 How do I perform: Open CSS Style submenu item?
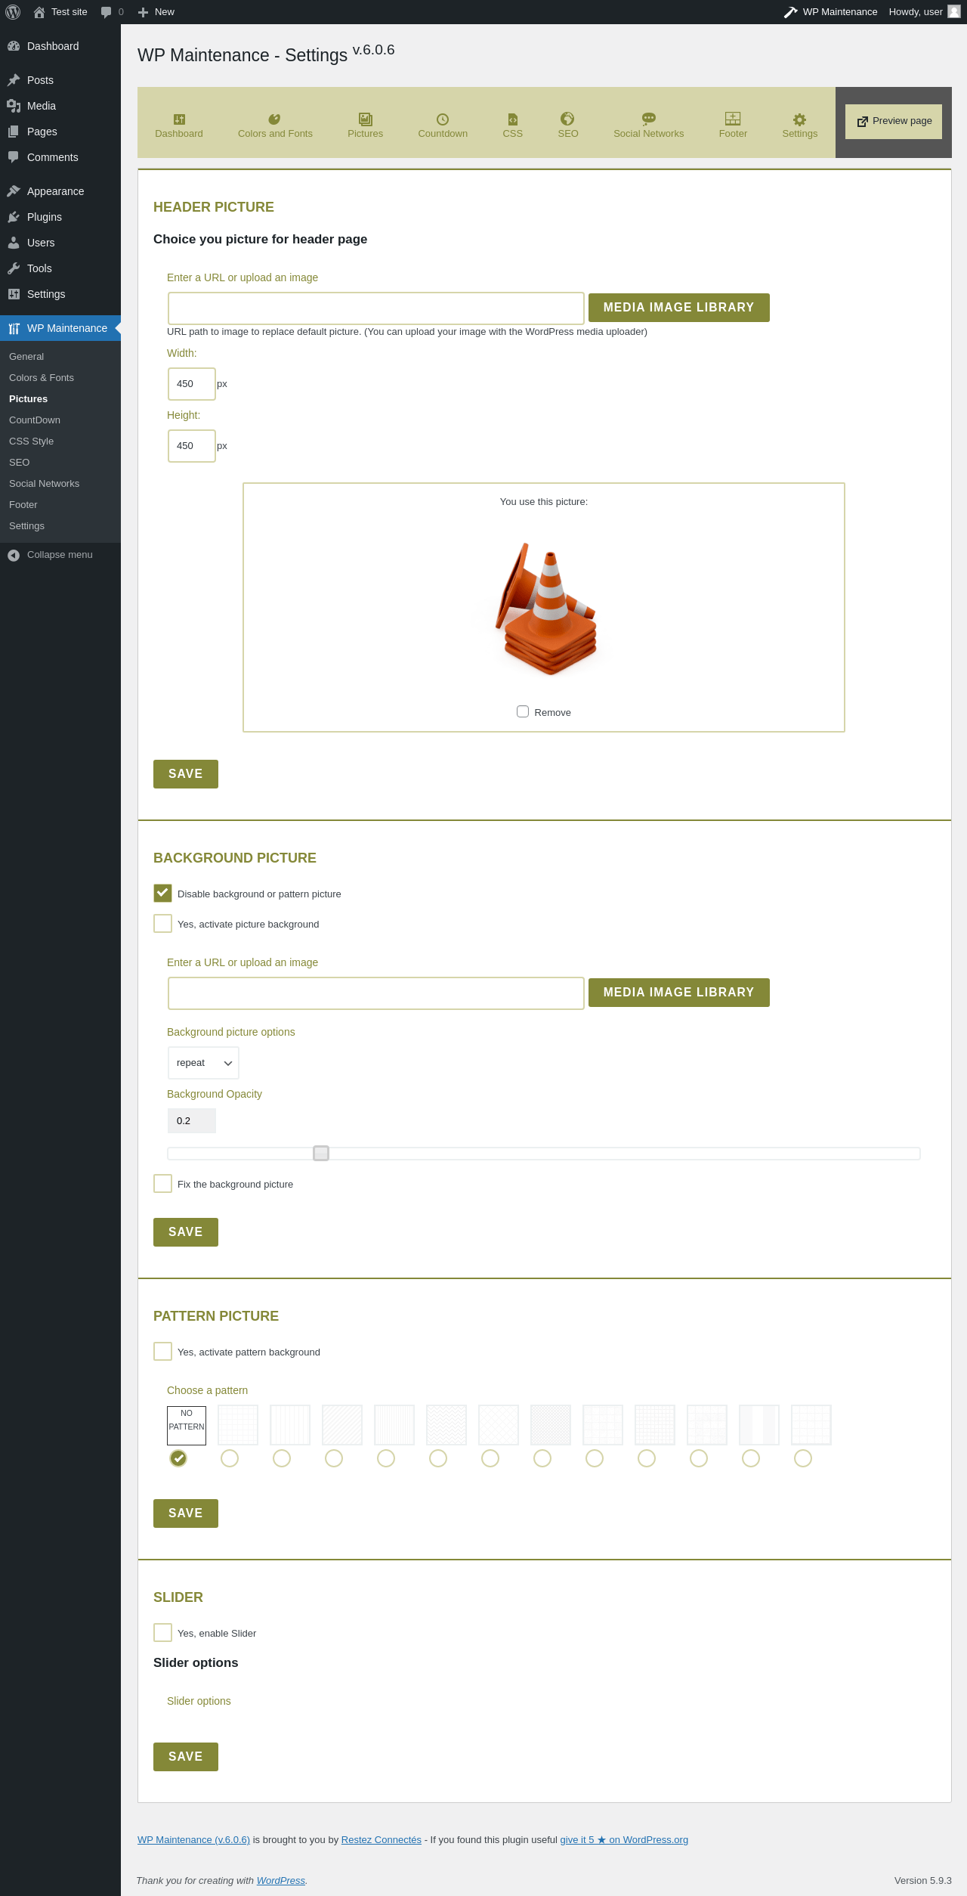(31, 441)
